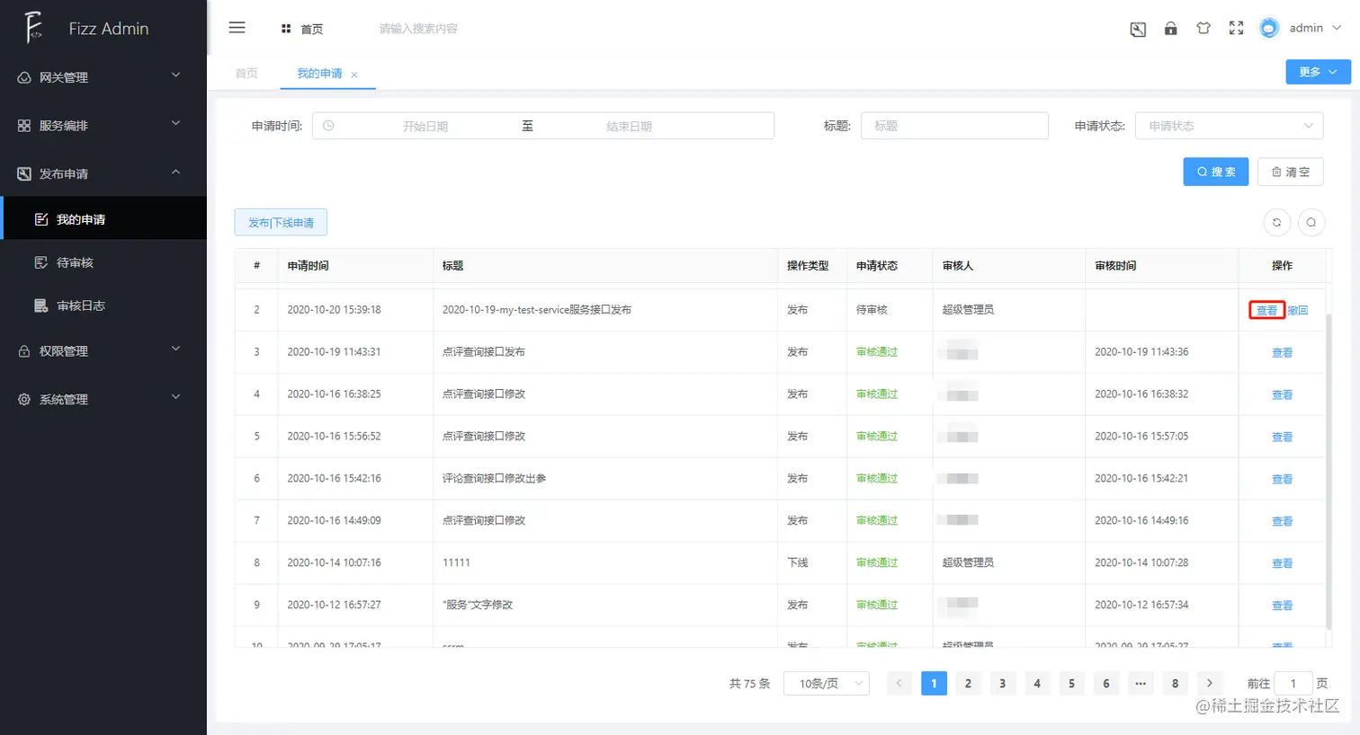
Task: Go to page 8
Action: [1175, 684]
